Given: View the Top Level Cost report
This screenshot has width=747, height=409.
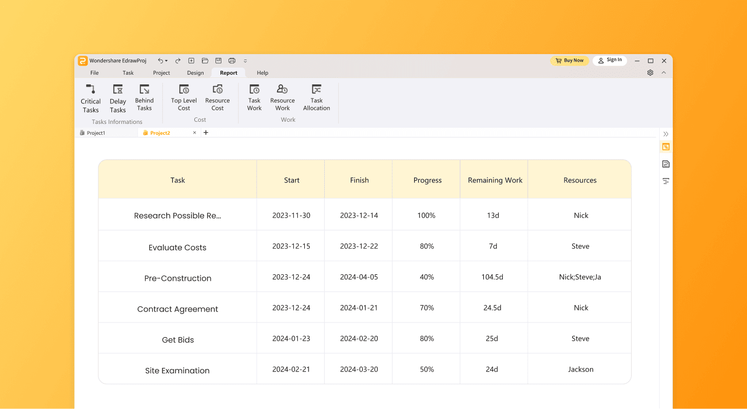Looking at the screenshot, I should pyautogui.click(x=184, y=97).
